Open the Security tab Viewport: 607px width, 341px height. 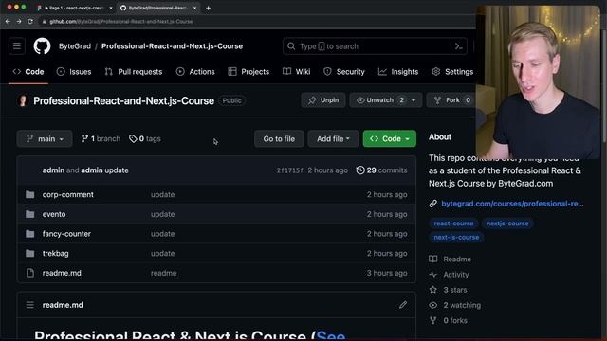click(x=344, y=72)
